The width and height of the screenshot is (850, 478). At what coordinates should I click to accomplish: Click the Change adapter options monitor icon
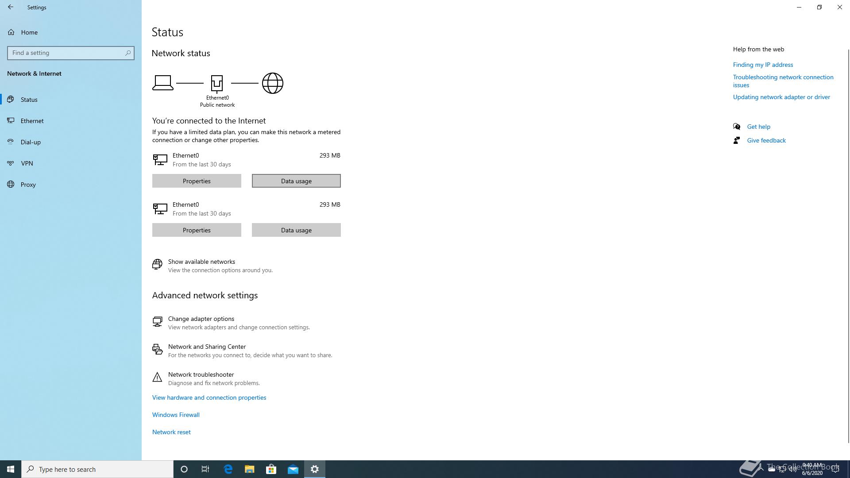point(157,322)
